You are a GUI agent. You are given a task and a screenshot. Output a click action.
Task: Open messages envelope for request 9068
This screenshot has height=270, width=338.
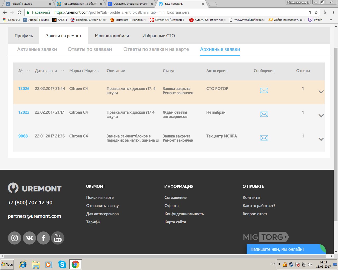point(264,138)
